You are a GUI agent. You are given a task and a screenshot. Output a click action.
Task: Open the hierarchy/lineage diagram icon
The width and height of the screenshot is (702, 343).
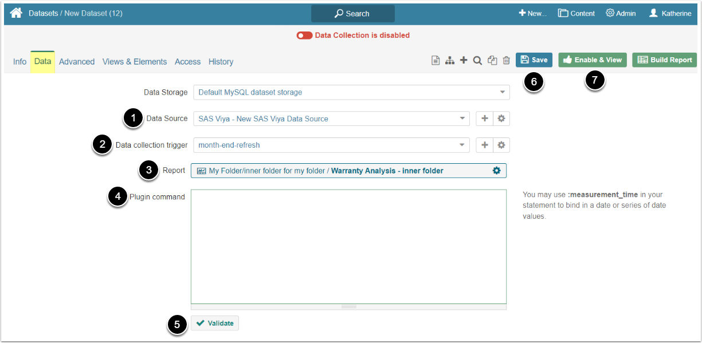450,60
